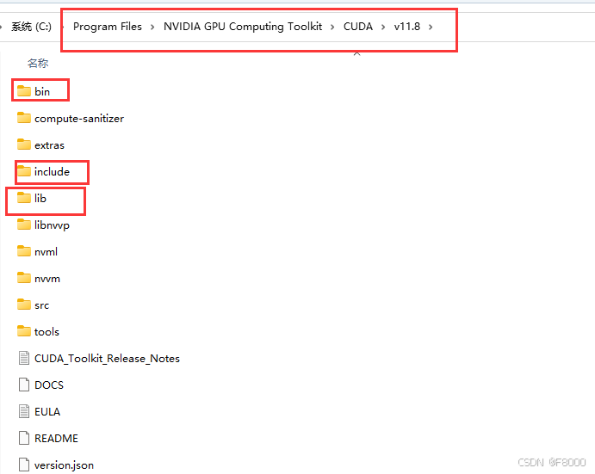Select the "EULA" file name

coord(47,411)
